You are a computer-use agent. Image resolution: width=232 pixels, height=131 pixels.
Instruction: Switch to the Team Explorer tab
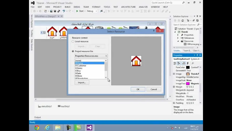click(187, 51)
